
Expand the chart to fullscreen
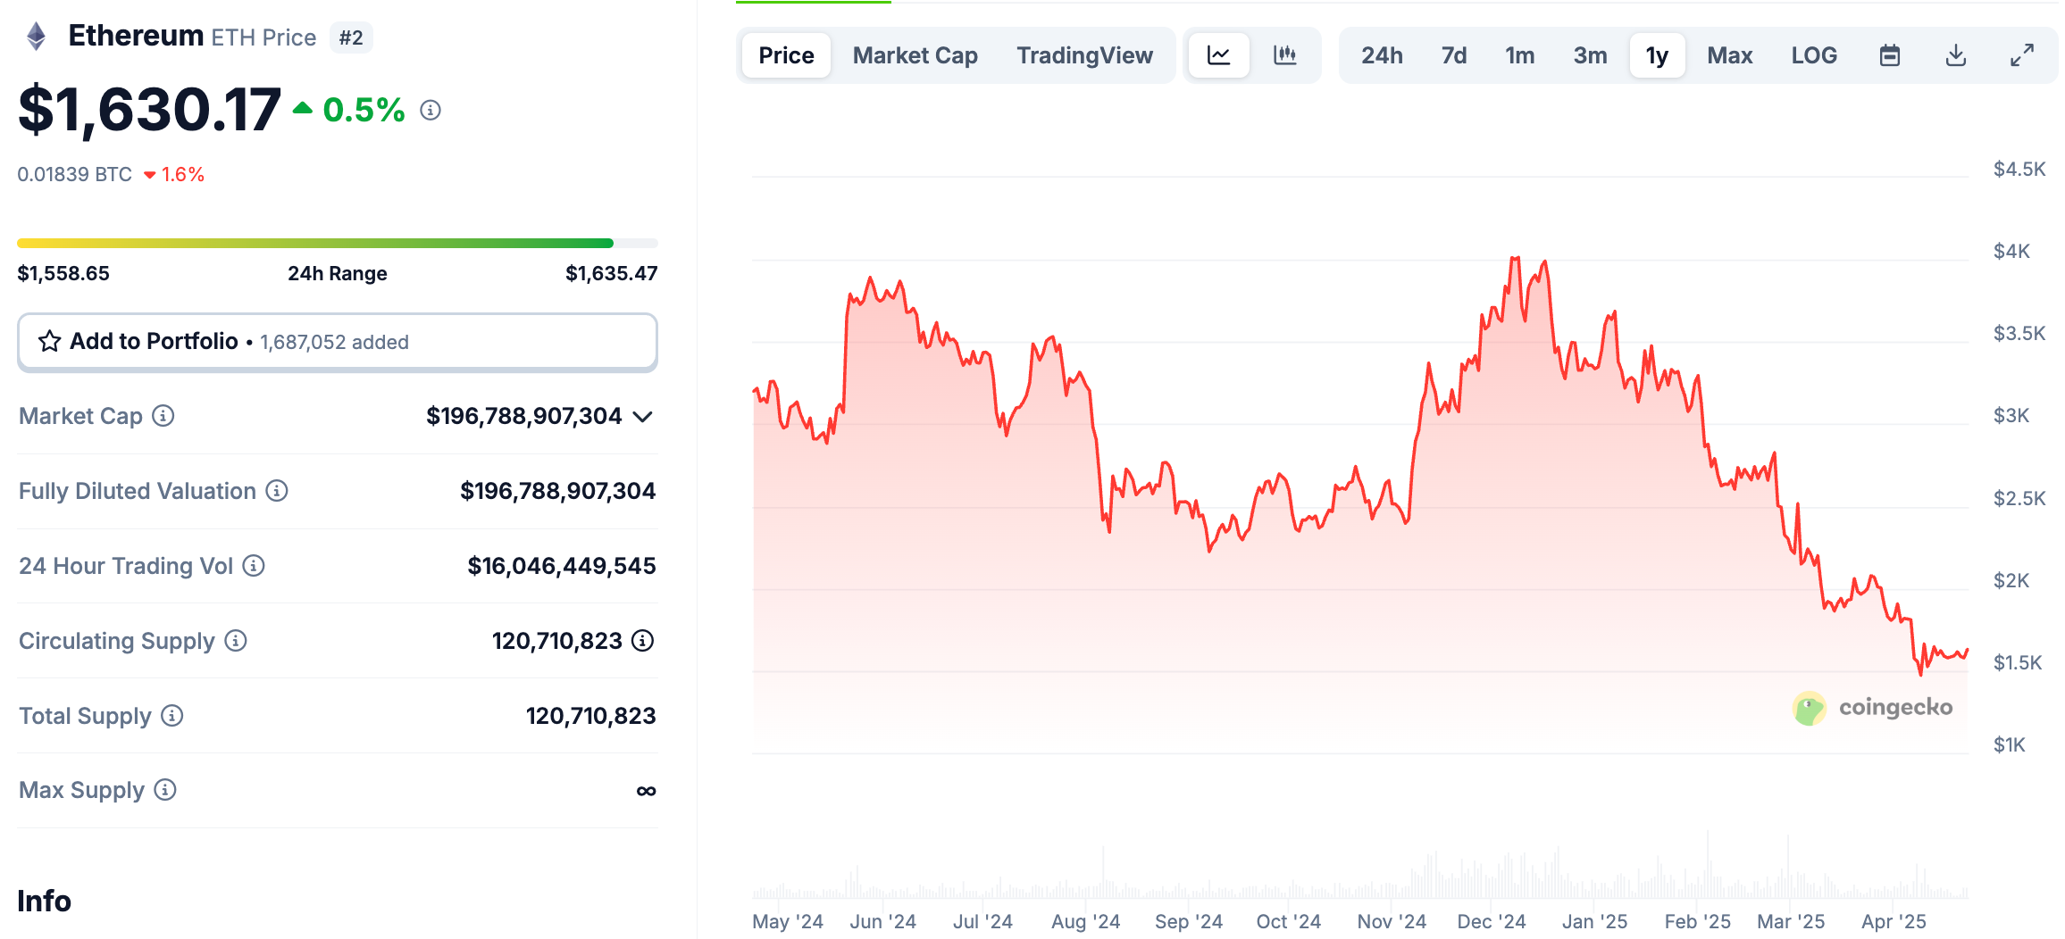[2022, 55]
